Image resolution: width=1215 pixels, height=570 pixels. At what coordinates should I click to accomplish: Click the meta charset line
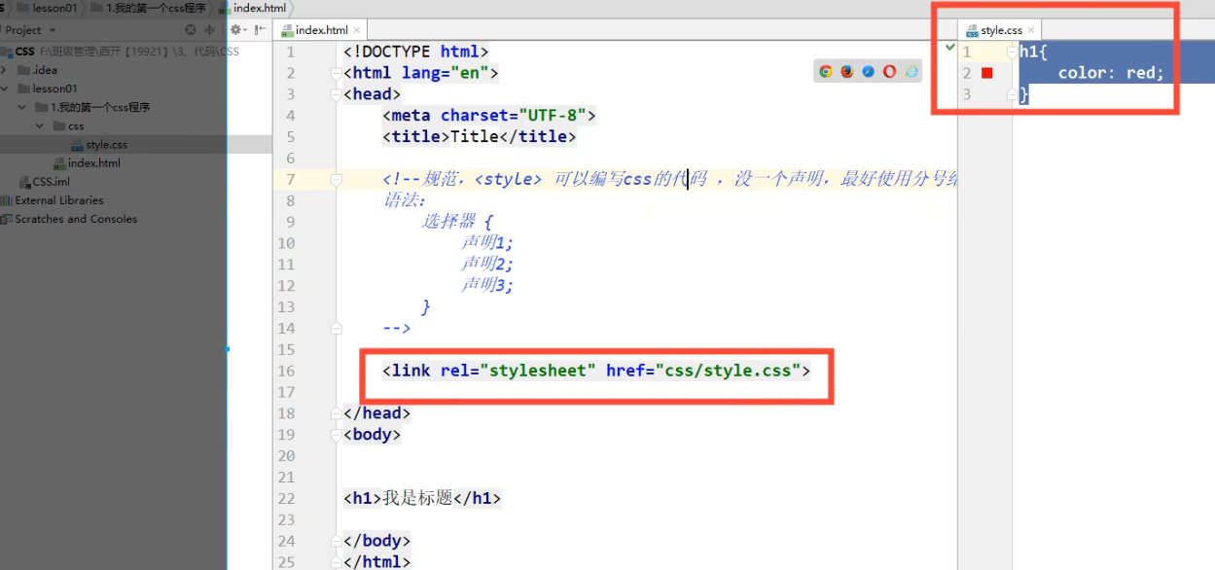[x=488, y=116]
